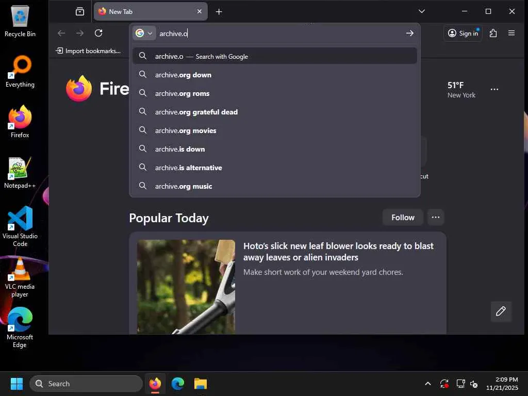Click Firefox icon in taskbar
Image resolution: width=528 pixels, height=396 pixels.
coord(155,384)
